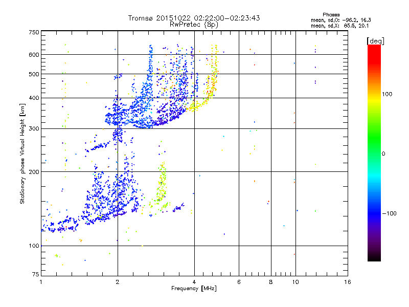Click the 'Phases' header label

point(331,15)
